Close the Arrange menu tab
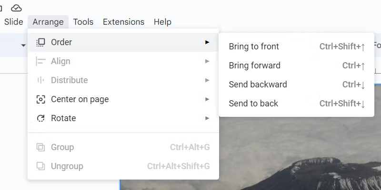This screenshot has height=190, width=381. (48, 22)
